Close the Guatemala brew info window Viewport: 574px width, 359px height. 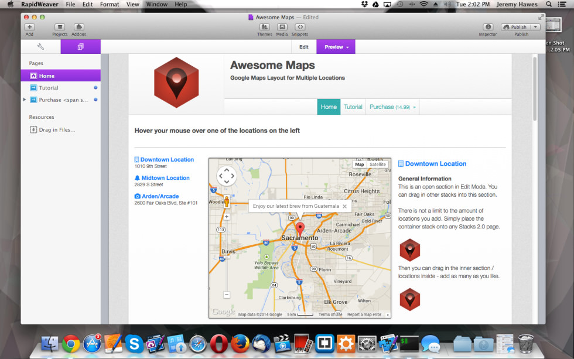344,206
